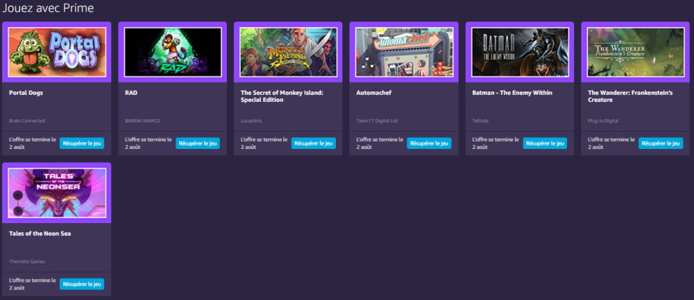694x300 pixels.
Task: Open The Wanderer: Frankenstein's Creature title
Action: [630, 96]
